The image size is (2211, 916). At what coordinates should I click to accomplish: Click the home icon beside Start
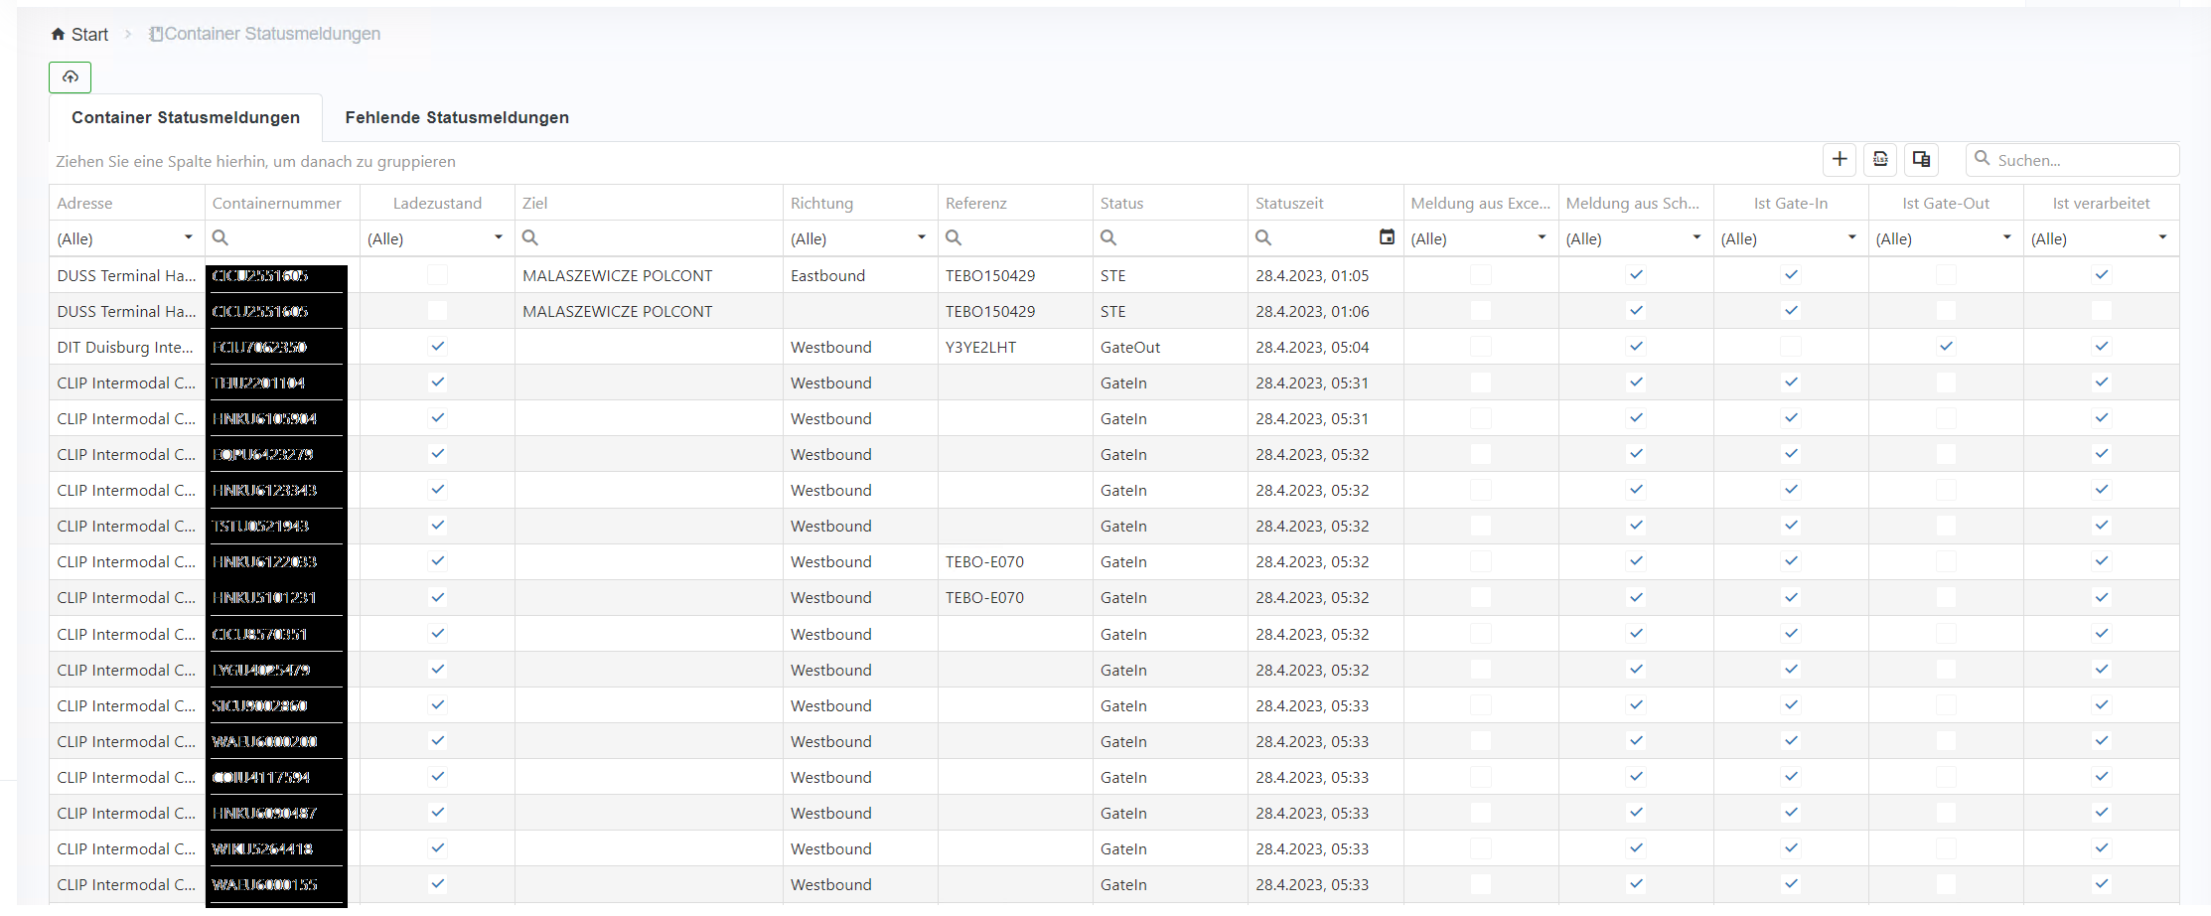click(58, 34)
